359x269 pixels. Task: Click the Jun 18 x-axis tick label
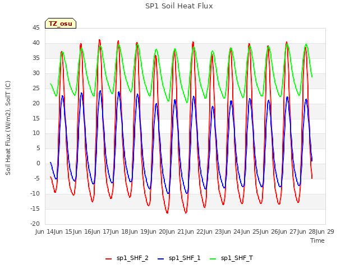coord(120,231)
